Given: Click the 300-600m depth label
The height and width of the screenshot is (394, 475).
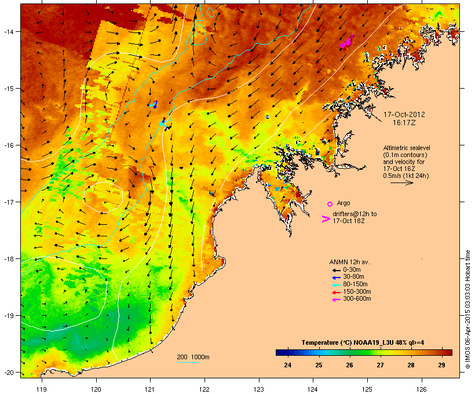Looking at the screenshot, I should tap(357, 299).
